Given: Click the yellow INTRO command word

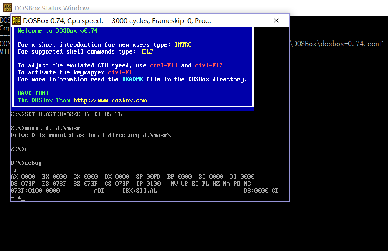Looking at the screenshot, I should 183,44.
